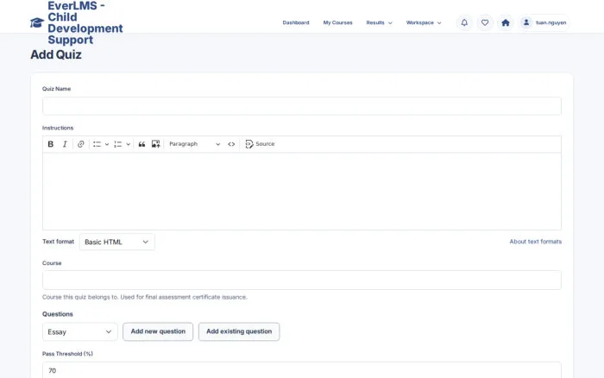
Task: Expand the Workspace menu
Action: point(424,22)
